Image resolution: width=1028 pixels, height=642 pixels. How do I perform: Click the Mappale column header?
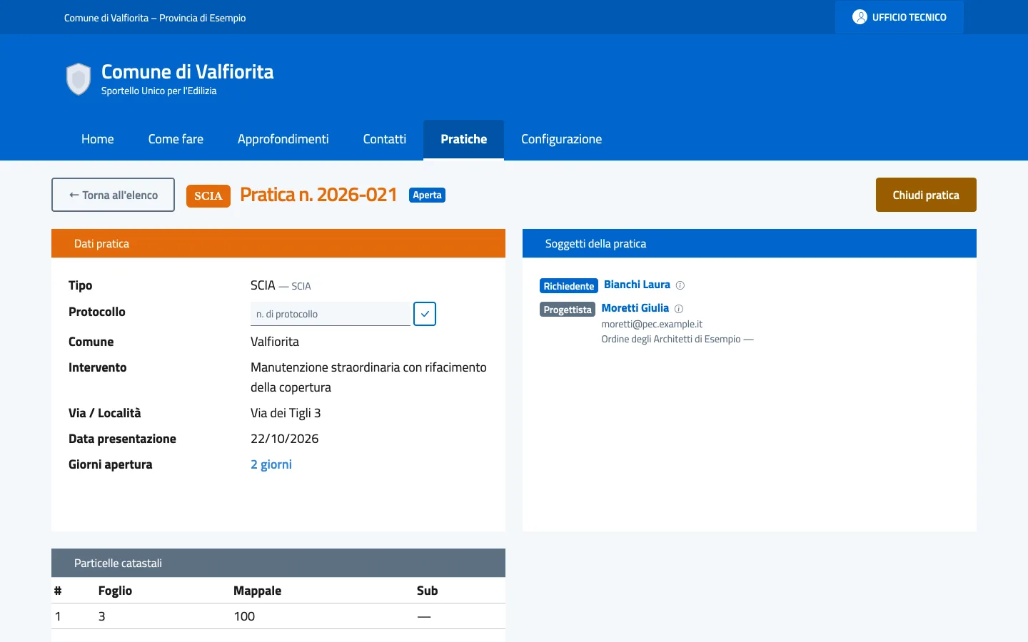258,591
